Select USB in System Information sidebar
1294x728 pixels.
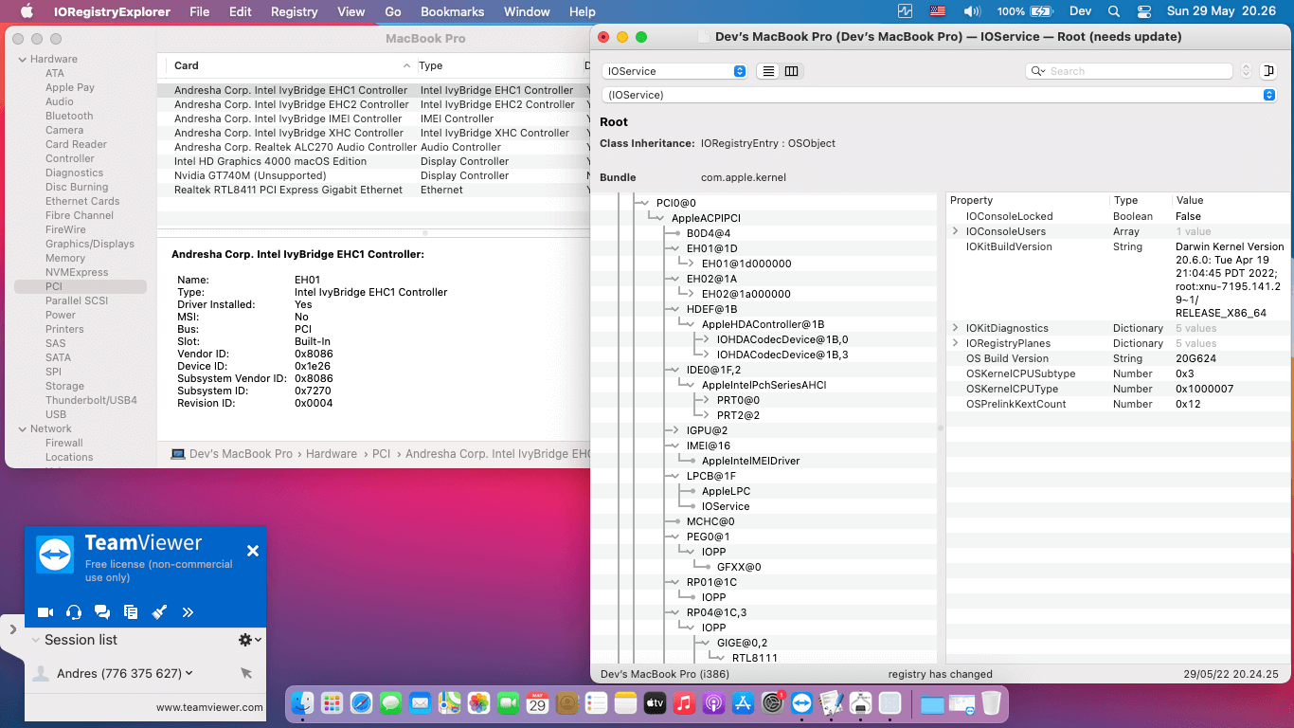(x=56, y=414)
